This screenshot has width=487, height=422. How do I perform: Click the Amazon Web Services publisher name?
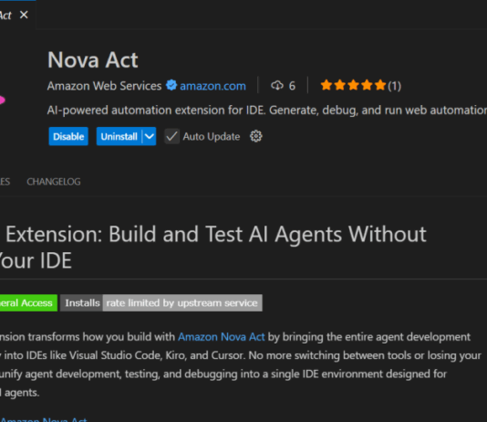pyautogui.click(x=104, y=86)
